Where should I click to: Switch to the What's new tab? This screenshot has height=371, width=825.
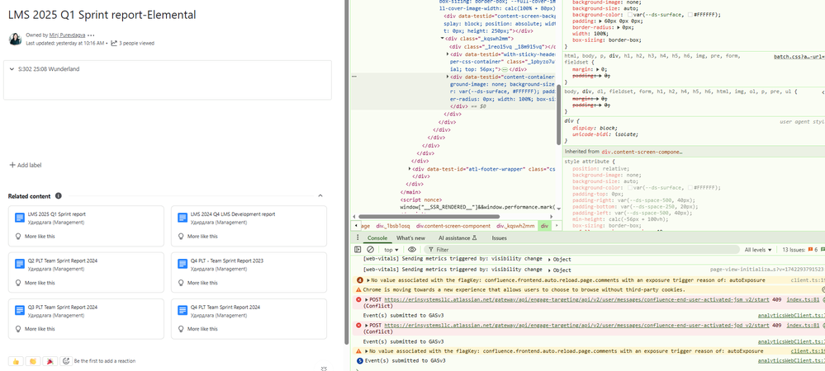pos(410,237)
